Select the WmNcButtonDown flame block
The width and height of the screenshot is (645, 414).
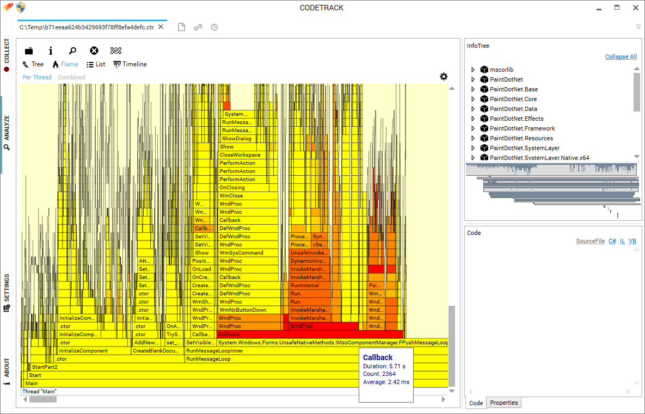249,310
